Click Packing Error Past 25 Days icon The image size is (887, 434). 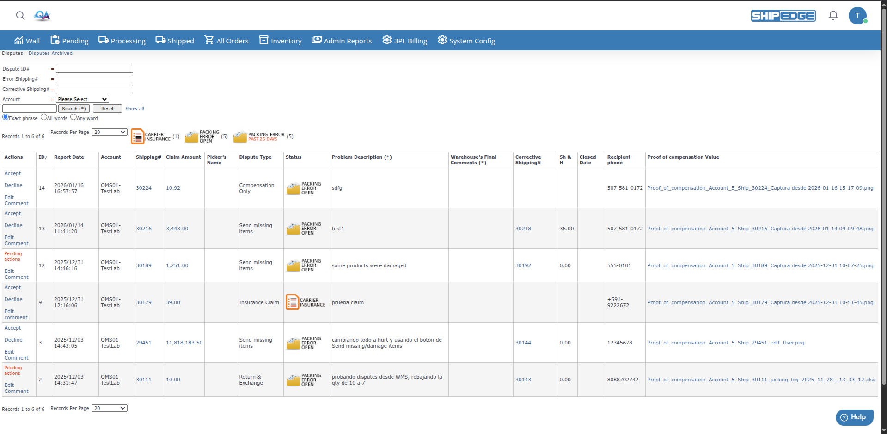click(240, 137)
